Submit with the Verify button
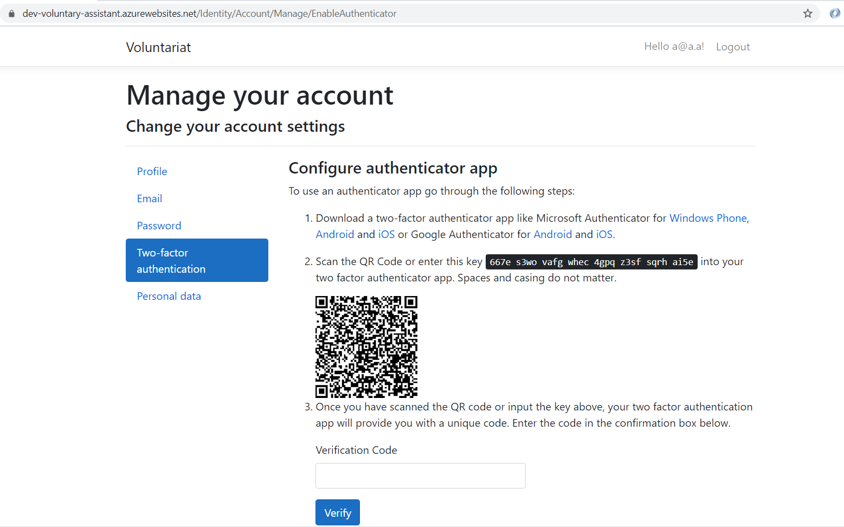This screenshot has width=844, height=527. (x=338, y=512)
